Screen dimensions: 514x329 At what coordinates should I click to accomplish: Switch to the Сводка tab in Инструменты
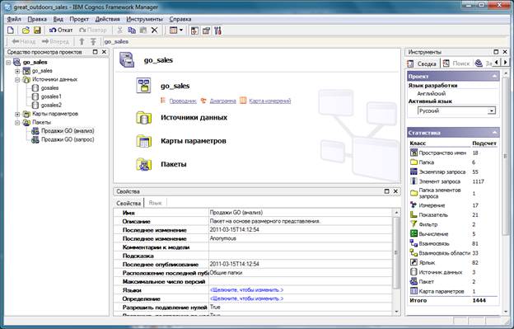(423, 63)
